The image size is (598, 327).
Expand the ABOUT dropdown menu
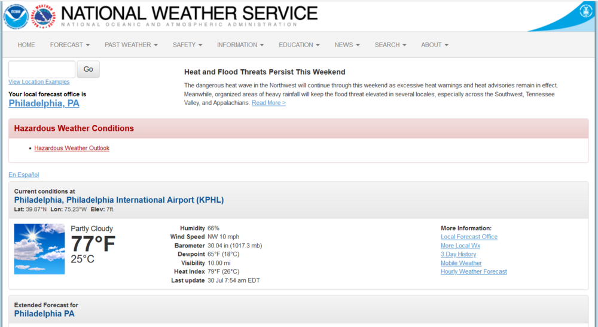(435, 45)
